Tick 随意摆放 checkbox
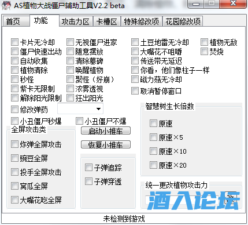 click(70, 52)
